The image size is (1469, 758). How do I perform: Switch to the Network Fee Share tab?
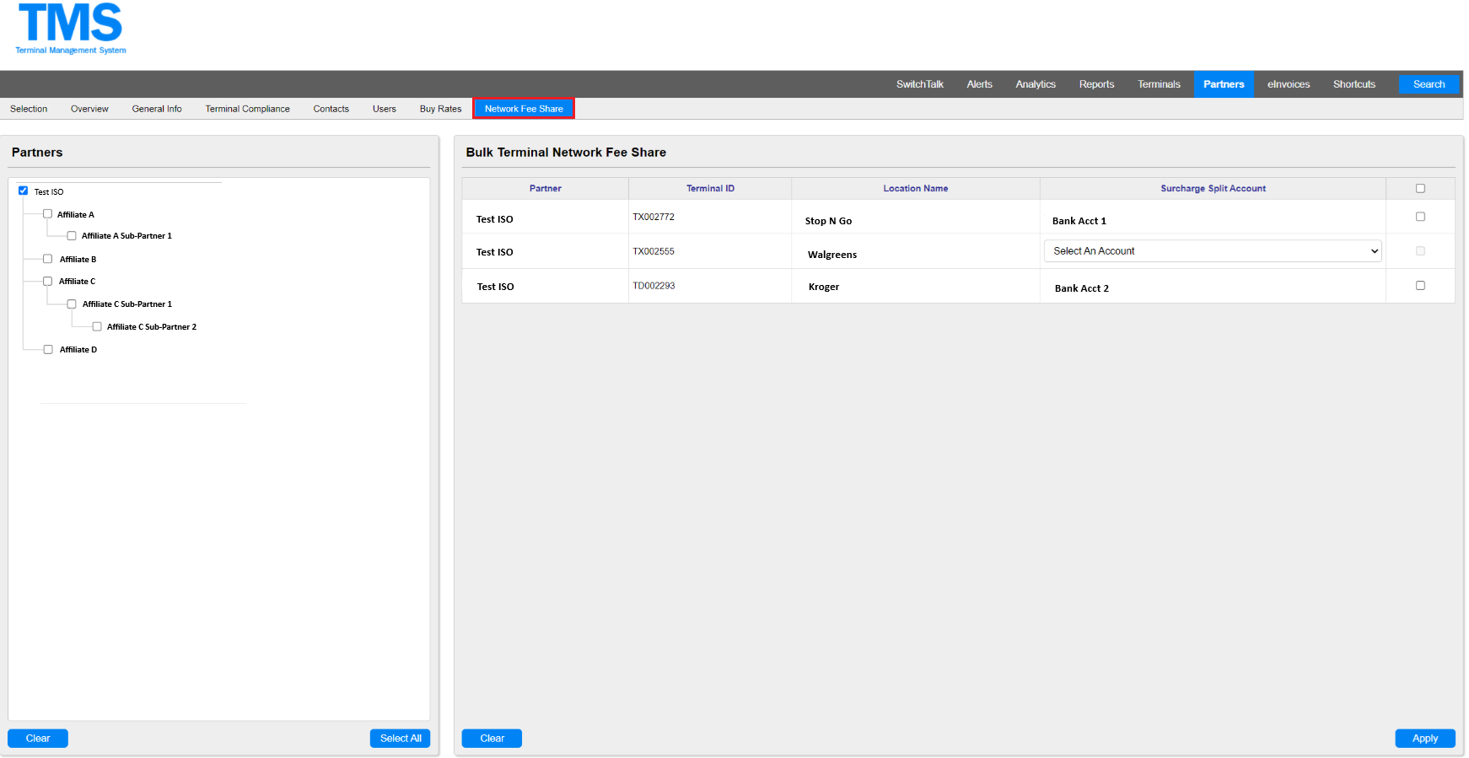click(524, 109)
